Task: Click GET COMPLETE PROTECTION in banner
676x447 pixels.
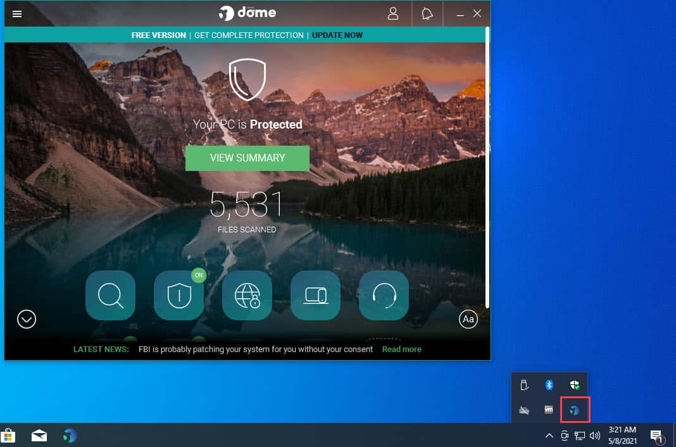Action: pyautogui.click(x=249, y=35)
